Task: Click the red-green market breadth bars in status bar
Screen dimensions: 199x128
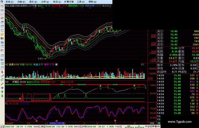Action: pyautogui.click(x=134, y=127)
